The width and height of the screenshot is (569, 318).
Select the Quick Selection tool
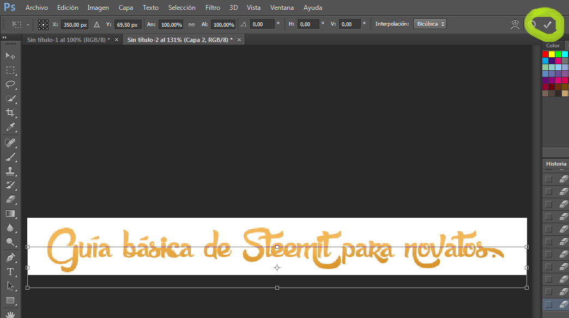[x=10, y=99]
